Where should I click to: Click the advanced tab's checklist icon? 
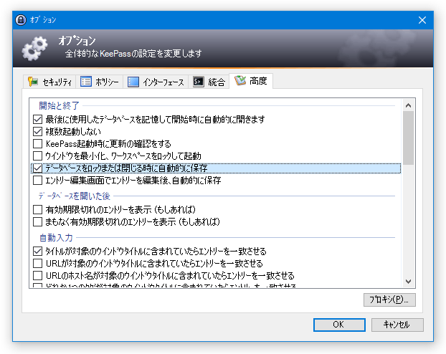pos(240,81)
